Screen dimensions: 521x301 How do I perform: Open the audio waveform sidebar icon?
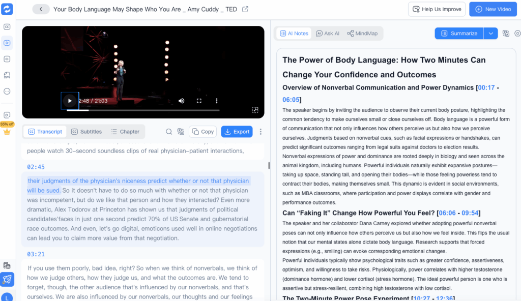7,59
